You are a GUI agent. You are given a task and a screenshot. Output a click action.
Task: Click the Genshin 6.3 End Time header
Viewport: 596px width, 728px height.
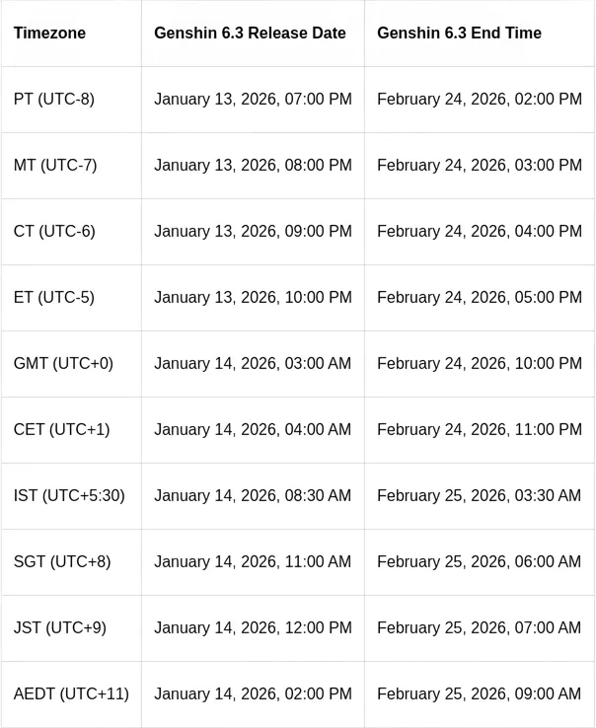[x=459, y=34]
